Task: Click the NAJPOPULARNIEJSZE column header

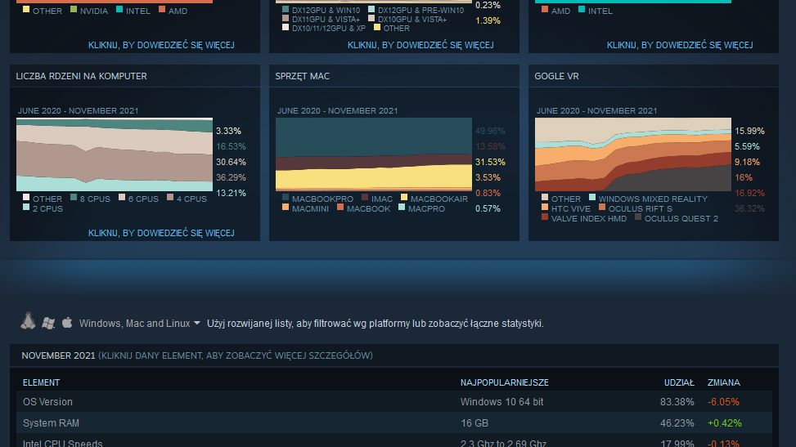Action: (x=504, y=382)
